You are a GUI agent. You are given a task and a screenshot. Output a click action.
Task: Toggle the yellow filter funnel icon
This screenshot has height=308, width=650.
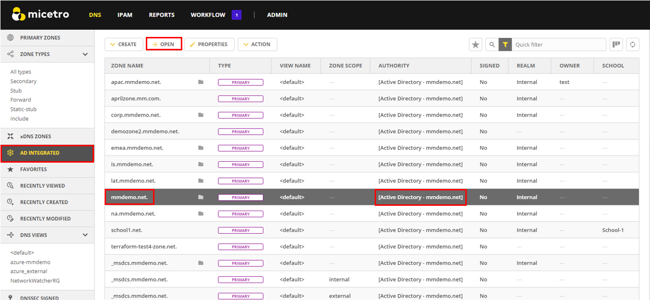click(505, 45)
